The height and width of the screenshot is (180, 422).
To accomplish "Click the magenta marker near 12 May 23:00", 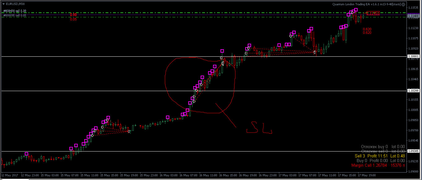I will point(26,154).
